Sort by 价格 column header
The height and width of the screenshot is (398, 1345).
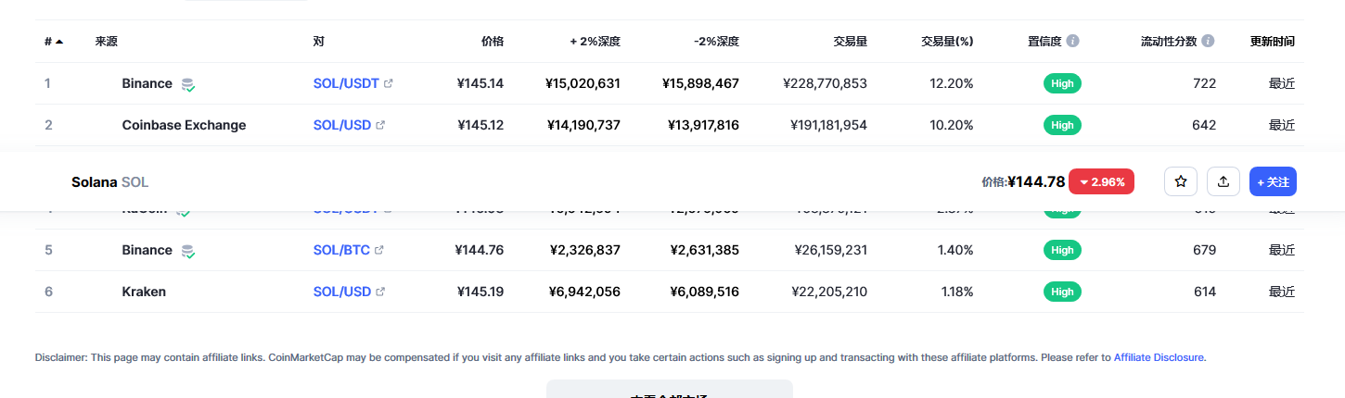pyautogui.click(x=493, y=42)
